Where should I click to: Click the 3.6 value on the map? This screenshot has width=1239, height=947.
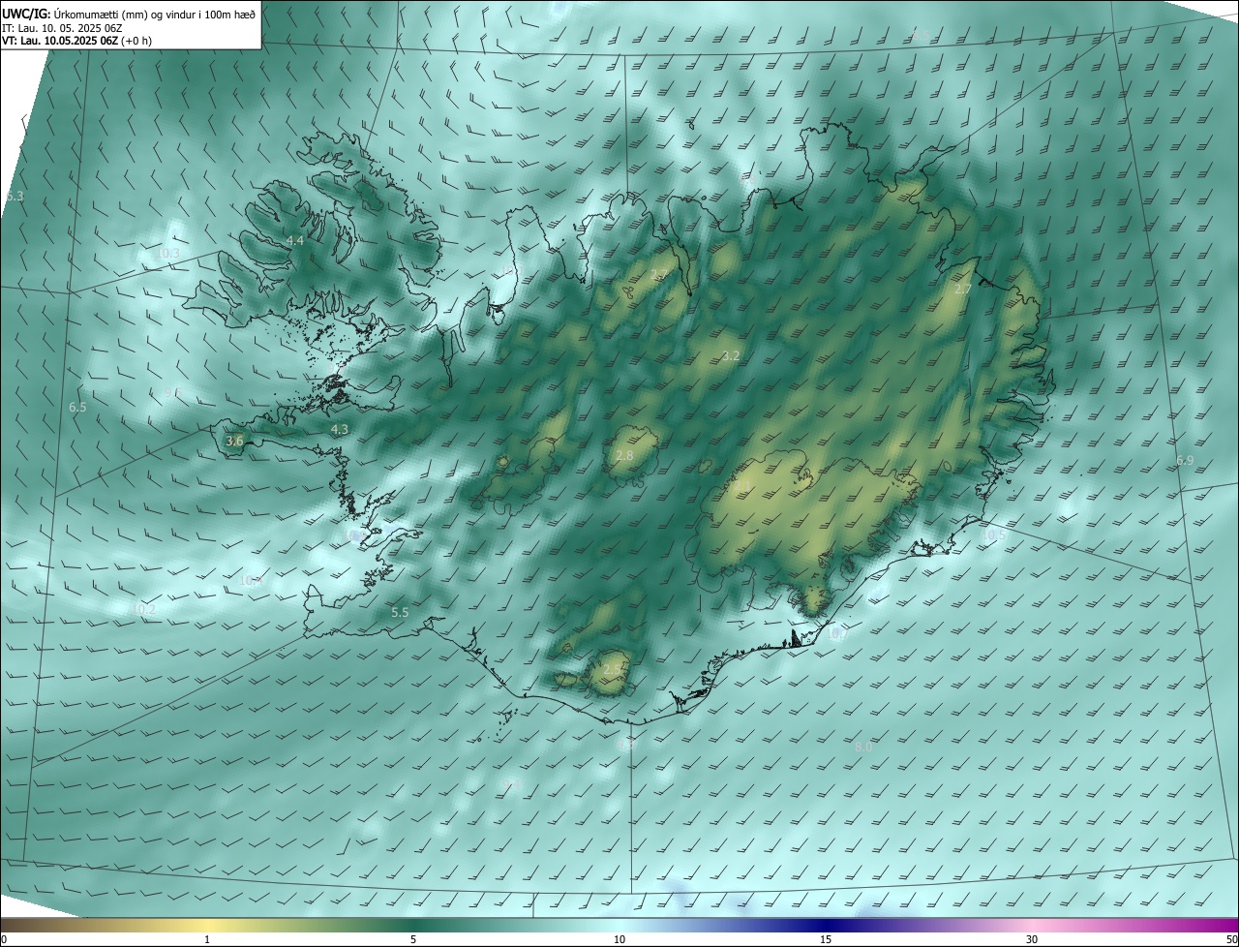[234, 441]
